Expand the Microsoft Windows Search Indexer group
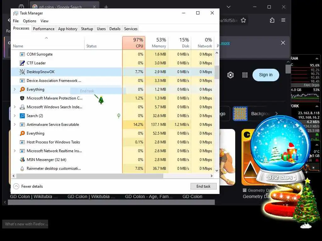Screen dimensions: 322x241 14,107
